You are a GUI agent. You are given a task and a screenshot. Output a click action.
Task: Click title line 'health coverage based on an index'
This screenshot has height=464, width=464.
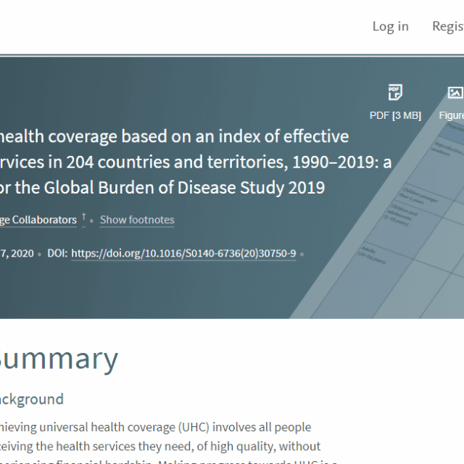174,136
